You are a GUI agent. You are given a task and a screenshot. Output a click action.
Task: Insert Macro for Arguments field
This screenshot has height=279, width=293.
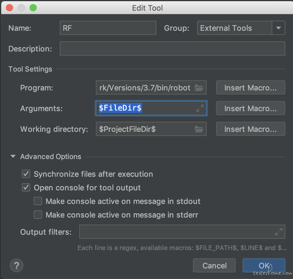pyautogui.click(x=251, y=108)
